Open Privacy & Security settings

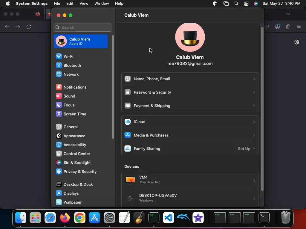tap(81, 172)
